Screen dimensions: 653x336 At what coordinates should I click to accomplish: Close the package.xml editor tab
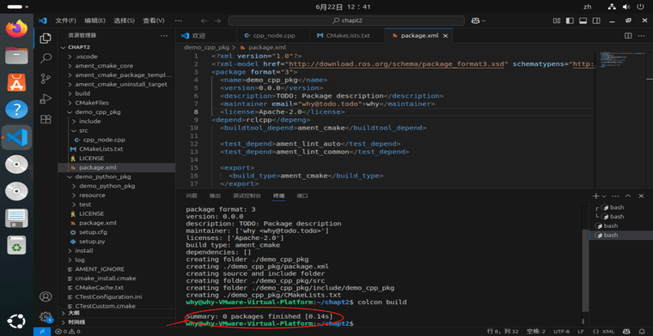click(445, 36)
